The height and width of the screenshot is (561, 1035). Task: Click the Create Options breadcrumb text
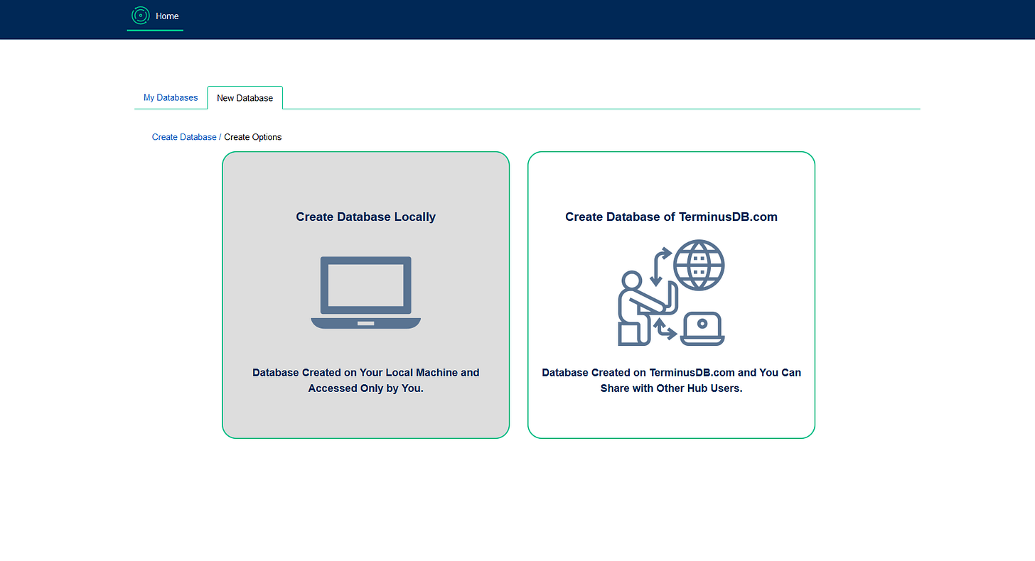(253, 137)
